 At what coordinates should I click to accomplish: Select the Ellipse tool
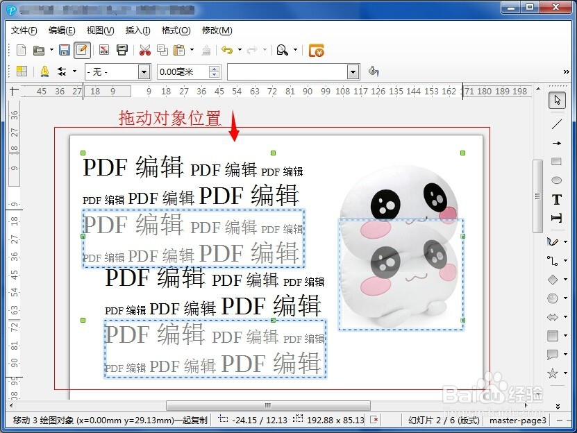557,179
